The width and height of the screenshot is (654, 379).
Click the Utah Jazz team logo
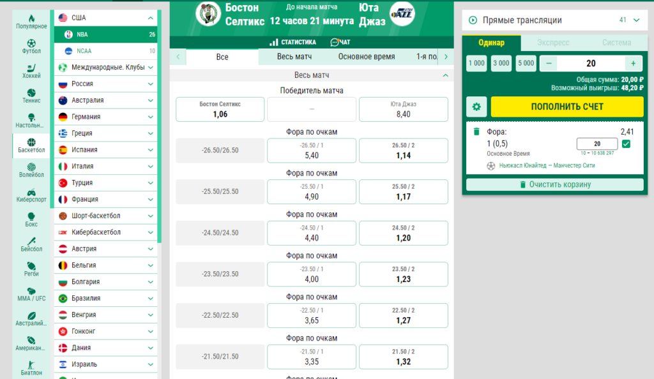click(x=402, y=14)
